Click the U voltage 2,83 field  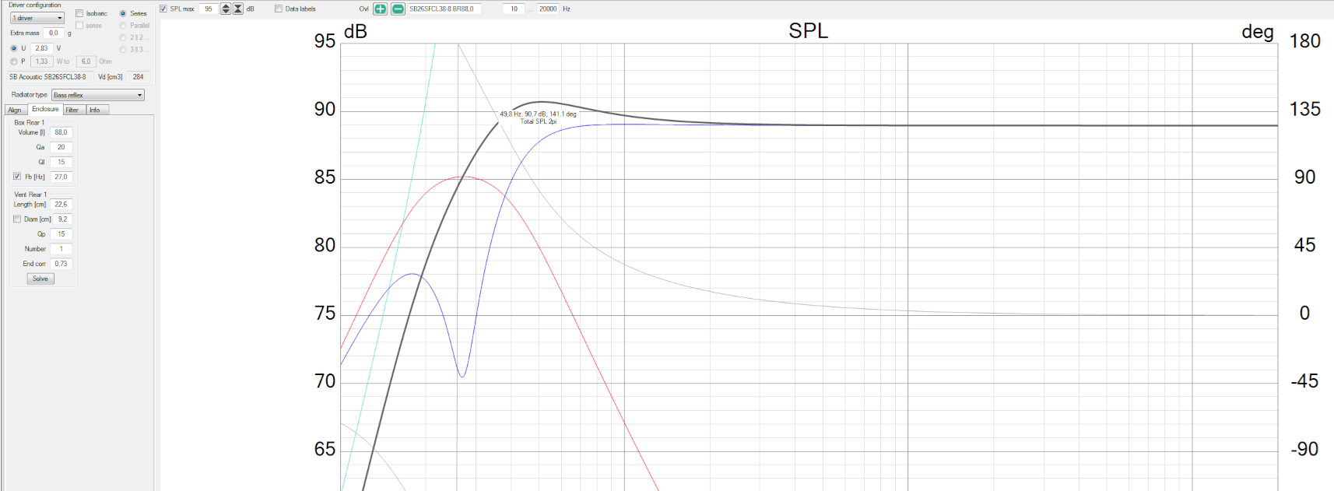point(41,48)
